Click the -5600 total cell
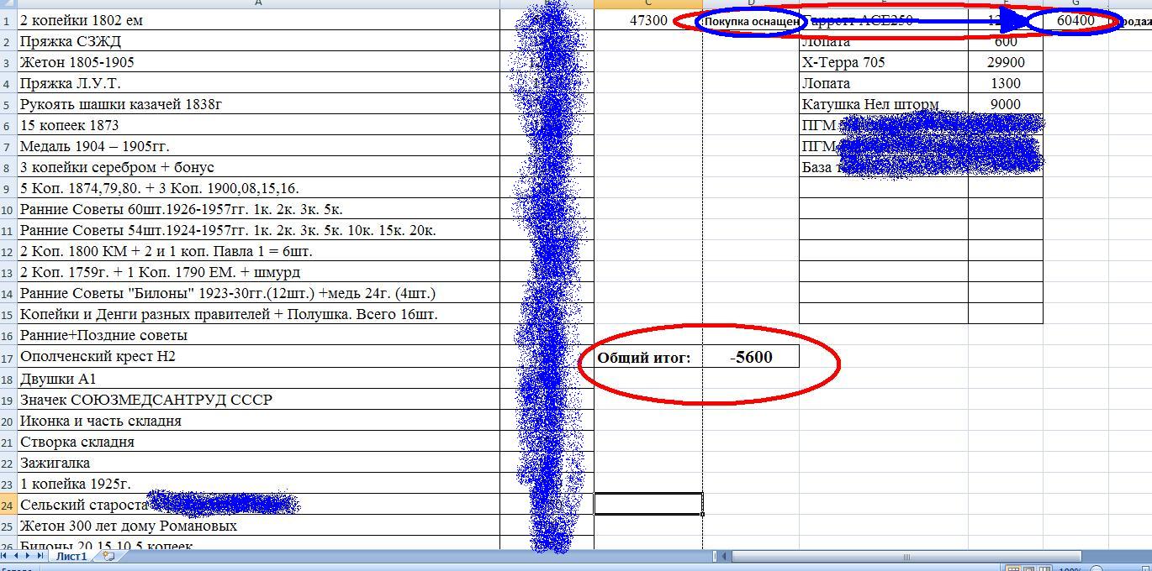The image size is (1152, 571). [x=751, y=357]
